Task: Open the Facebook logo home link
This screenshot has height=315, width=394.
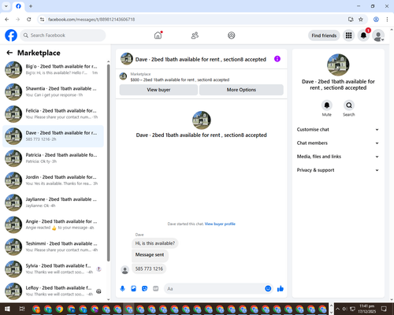Action: click(11, 35)
